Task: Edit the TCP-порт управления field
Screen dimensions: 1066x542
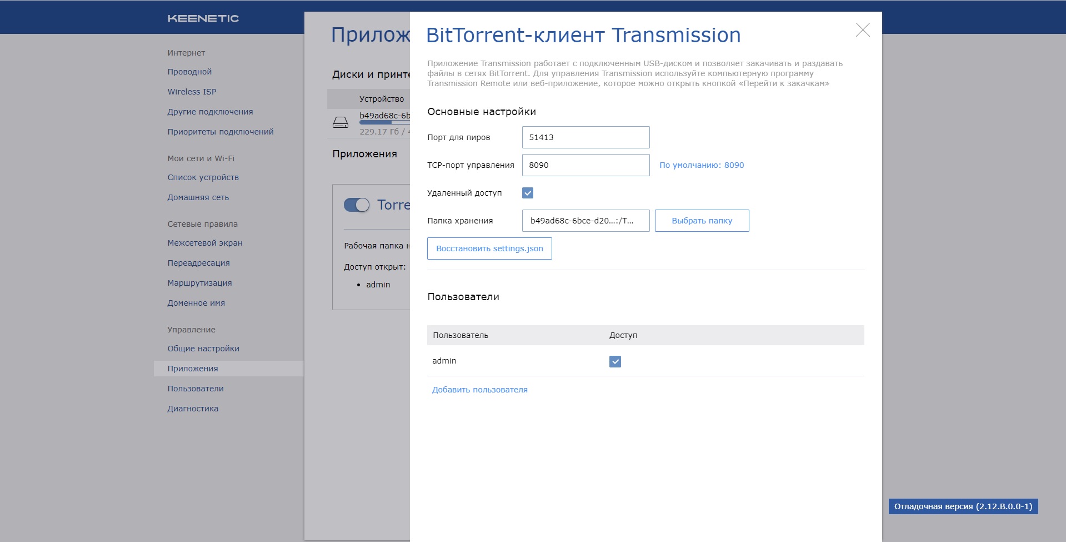Action: click(x=585, y=165)
